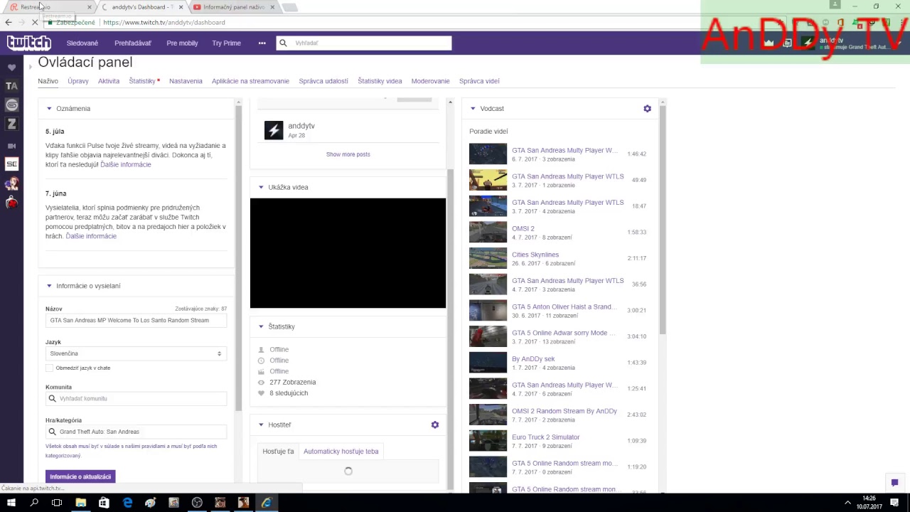This screenshot has width=910, height=512.
Task: Open the Windows Start menu
Action: [11, 503]
